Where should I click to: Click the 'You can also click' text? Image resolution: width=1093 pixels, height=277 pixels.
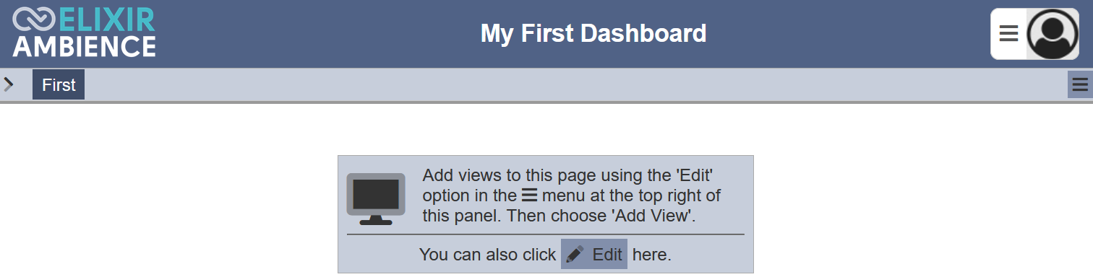487,255
